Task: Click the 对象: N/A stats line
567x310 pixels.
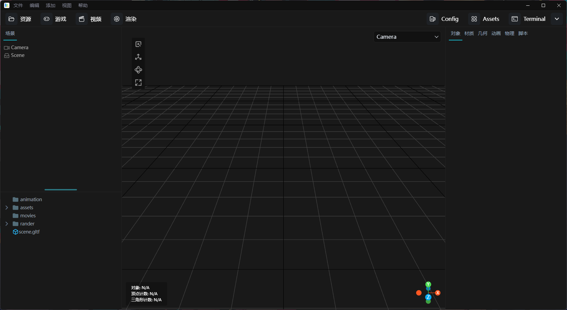Action: click(140, 288)
